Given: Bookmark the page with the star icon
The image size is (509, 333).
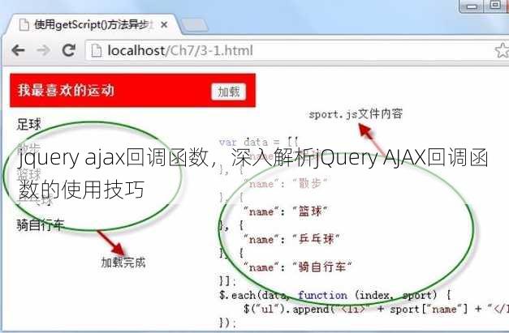Looking at the screenshot, I should [x=502, y=51].
